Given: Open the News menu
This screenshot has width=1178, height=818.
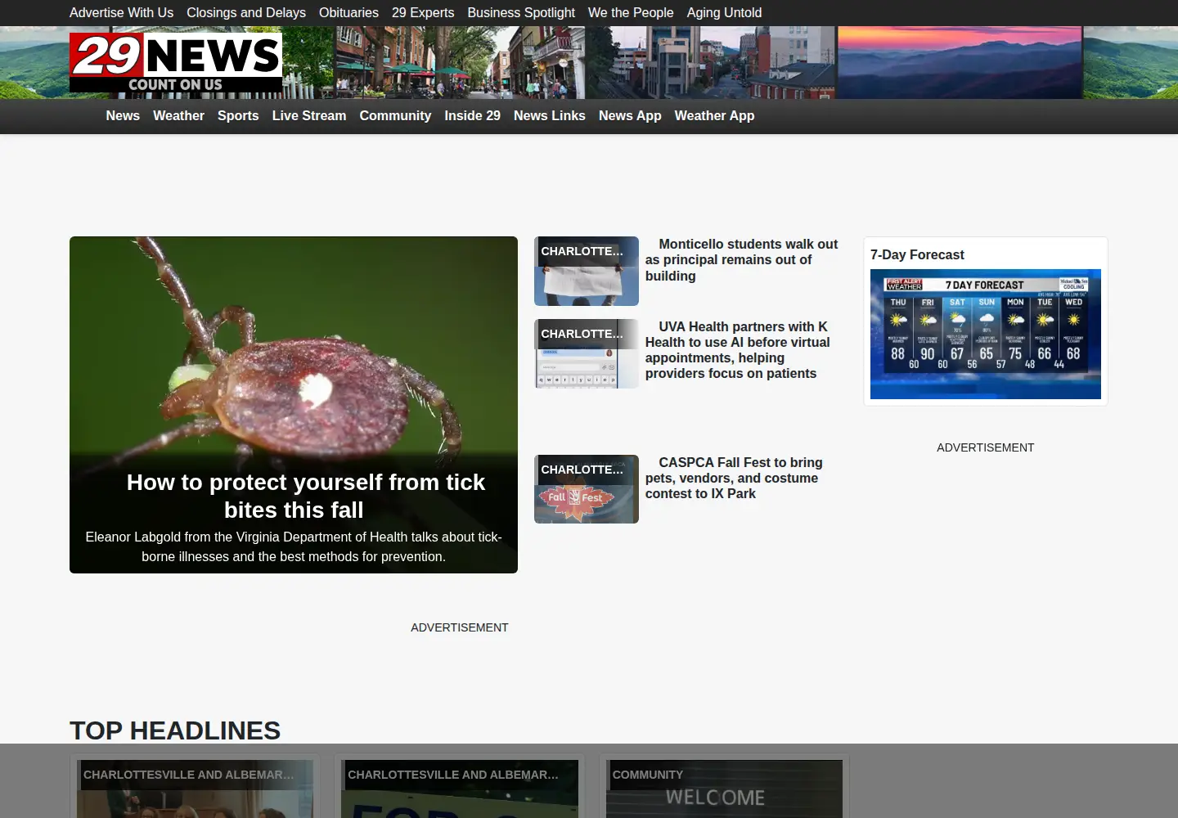Looking at the screenshot, I should pyautogui.click(x=123, y=116).
